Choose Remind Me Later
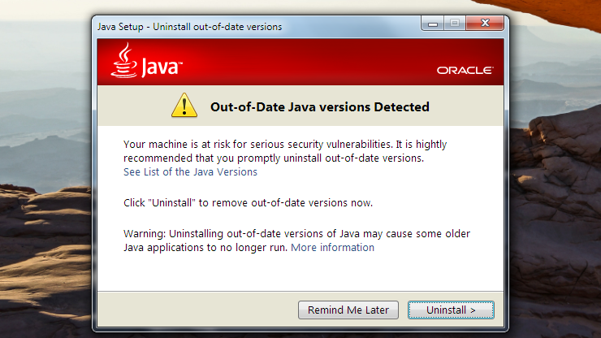The image size is (601, 338). tap(348, 310)
